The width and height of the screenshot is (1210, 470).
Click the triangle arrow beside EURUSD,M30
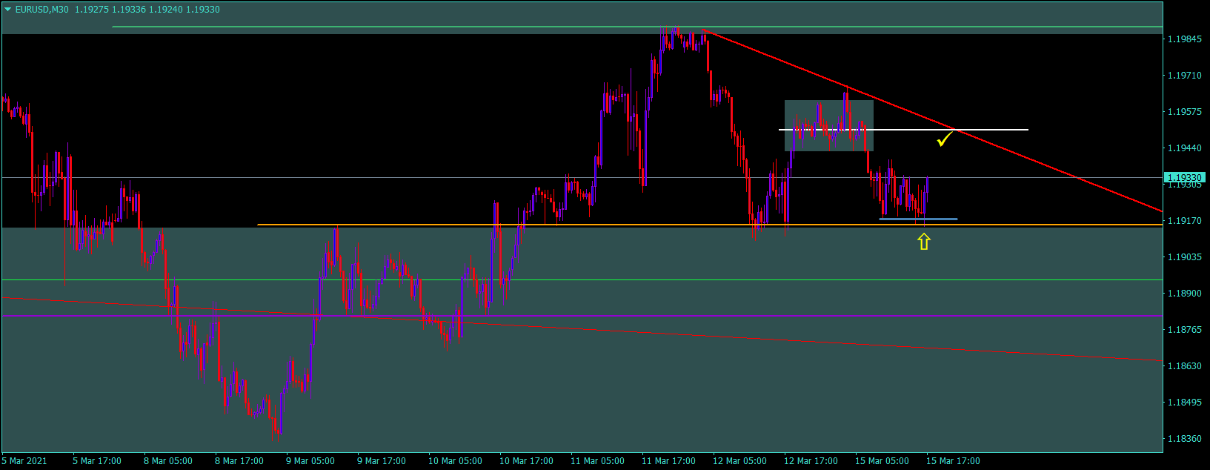pos(7,10)
